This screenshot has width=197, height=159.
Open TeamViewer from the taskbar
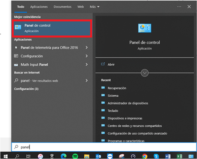click(x=110, y=156)
